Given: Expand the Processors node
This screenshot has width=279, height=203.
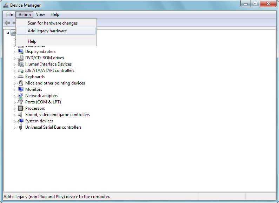Looking at the screenshot, I should point(14,109).
